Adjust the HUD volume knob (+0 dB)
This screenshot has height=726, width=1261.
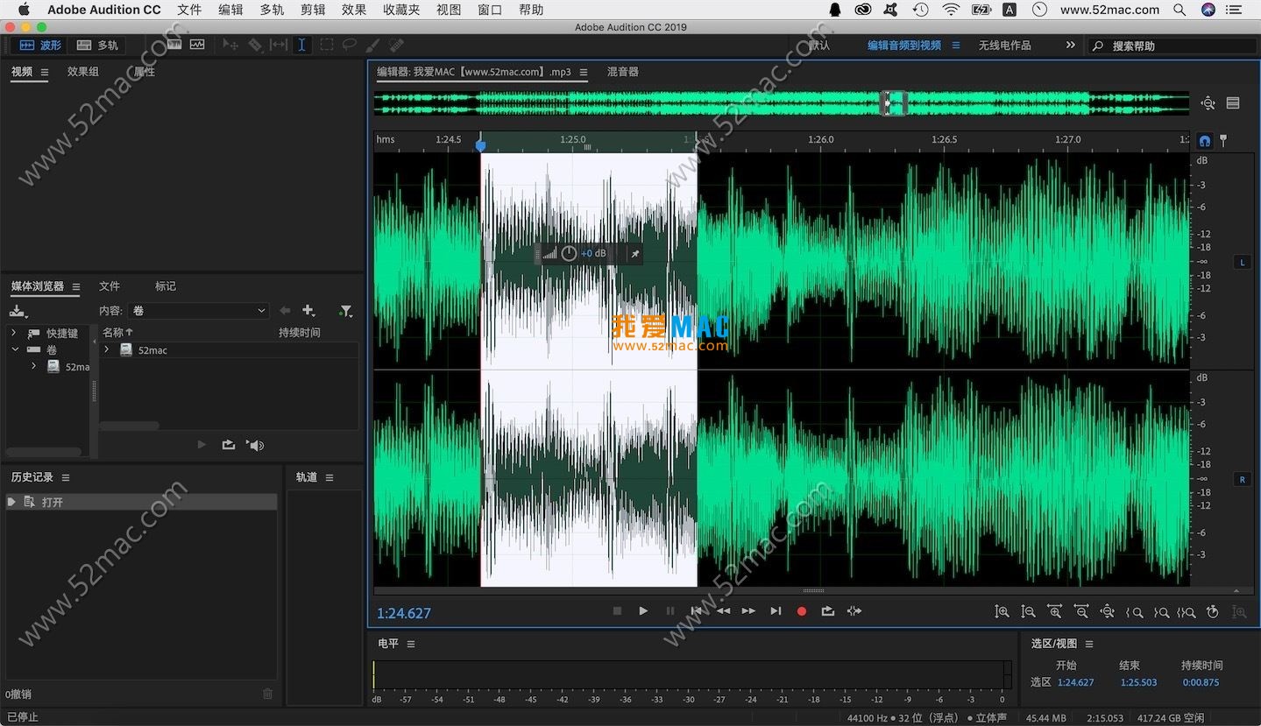569,253
